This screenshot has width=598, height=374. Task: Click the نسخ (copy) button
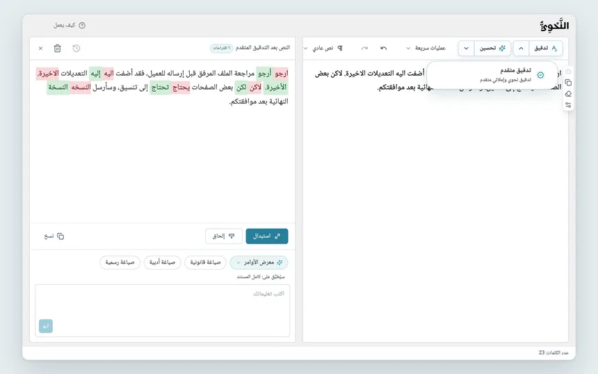(54, 236)
